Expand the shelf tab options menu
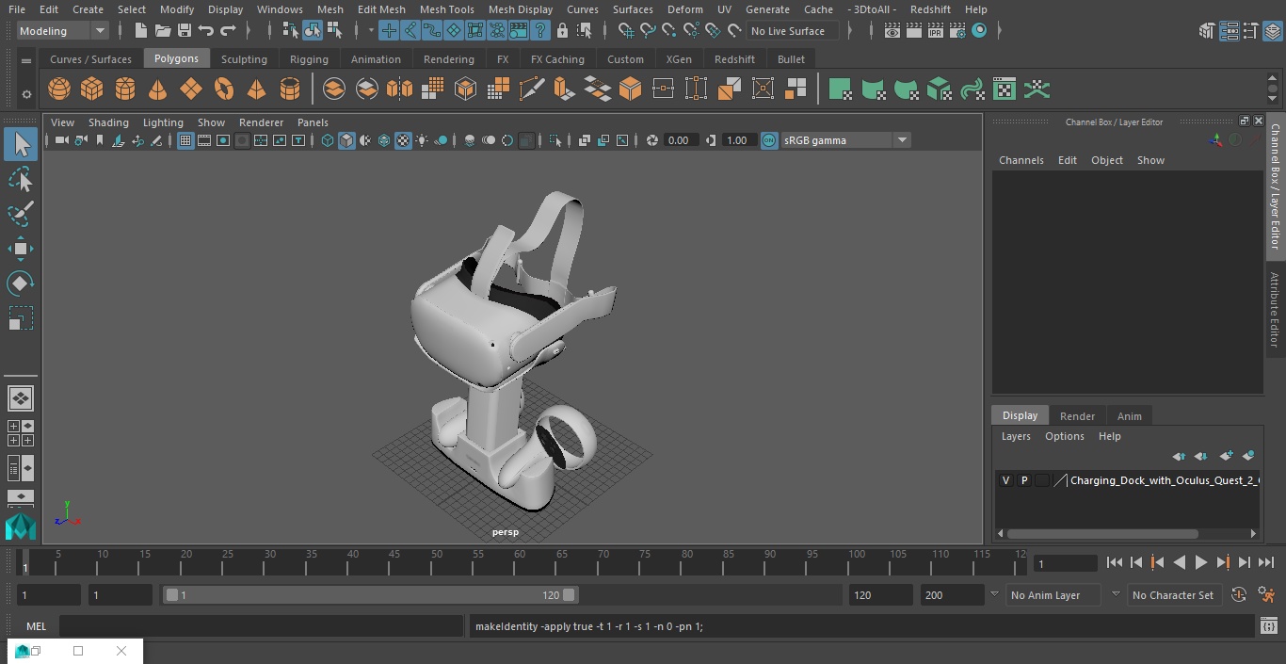The height and width of the screenshot is (664, 1286). 25,60
